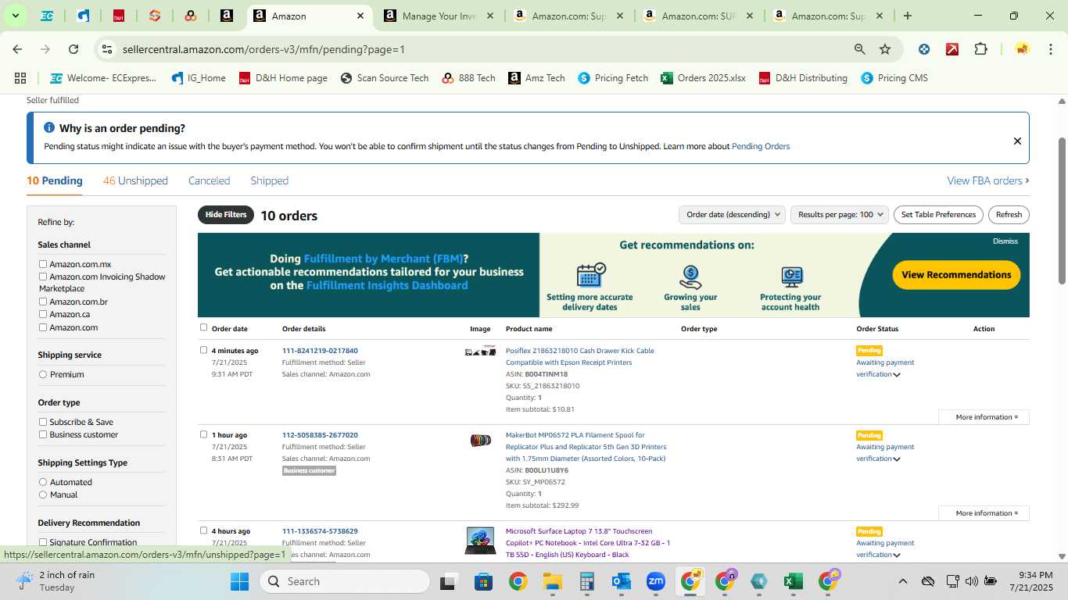Reload the Seller Central page
Screen dimensions: 1068x600
point(73,49)
